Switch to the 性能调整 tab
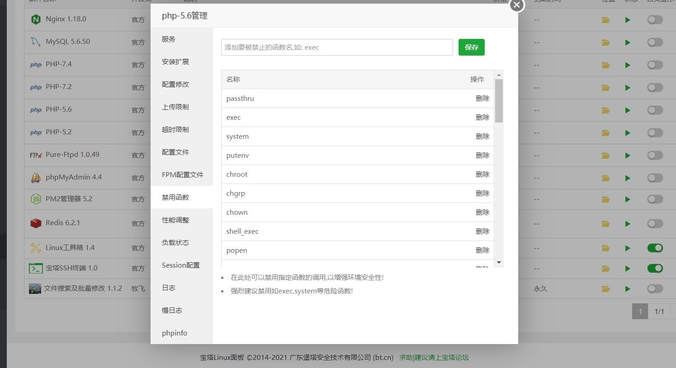Image resolution: width=676 pixels, height=368 pixels. point(175,220)
